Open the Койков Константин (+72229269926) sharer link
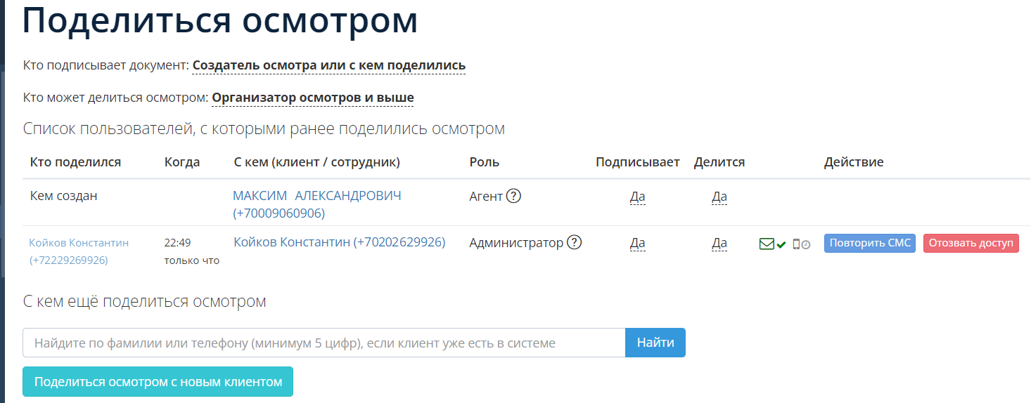 79,243
